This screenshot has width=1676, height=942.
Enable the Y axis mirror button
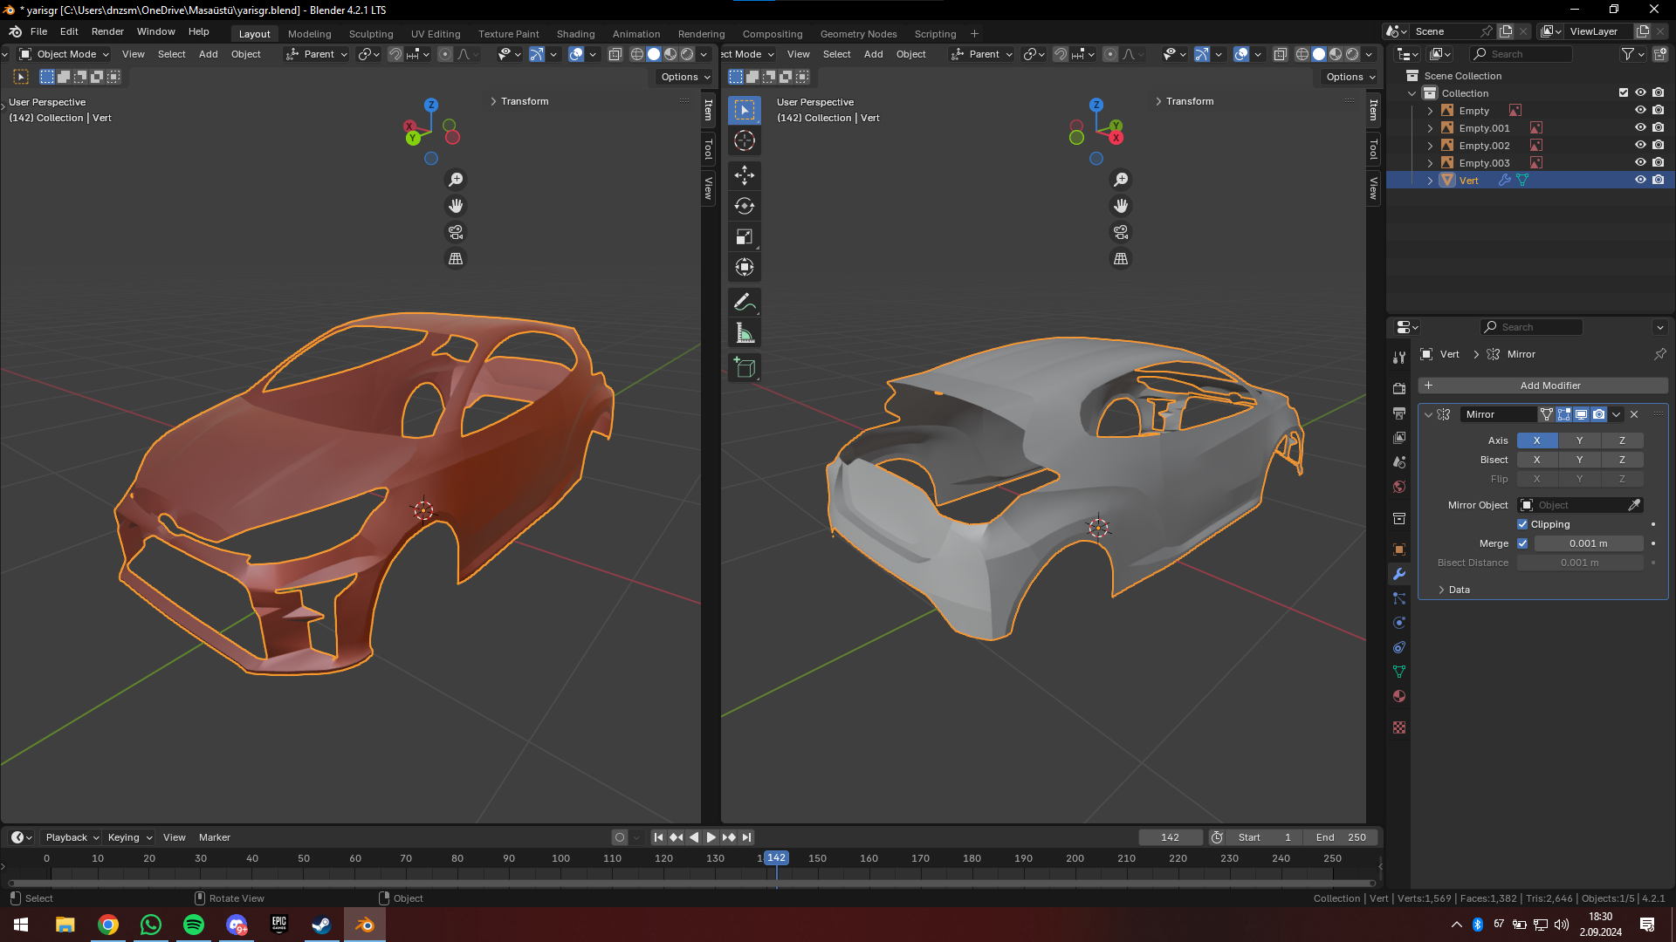[x=1579, y=440]
